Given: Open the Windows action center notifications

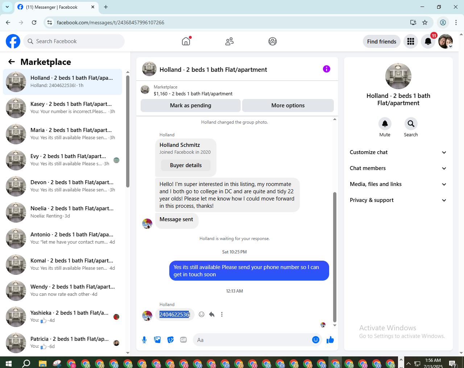Looking at the screenshot, I should click(x=452, y=363).
